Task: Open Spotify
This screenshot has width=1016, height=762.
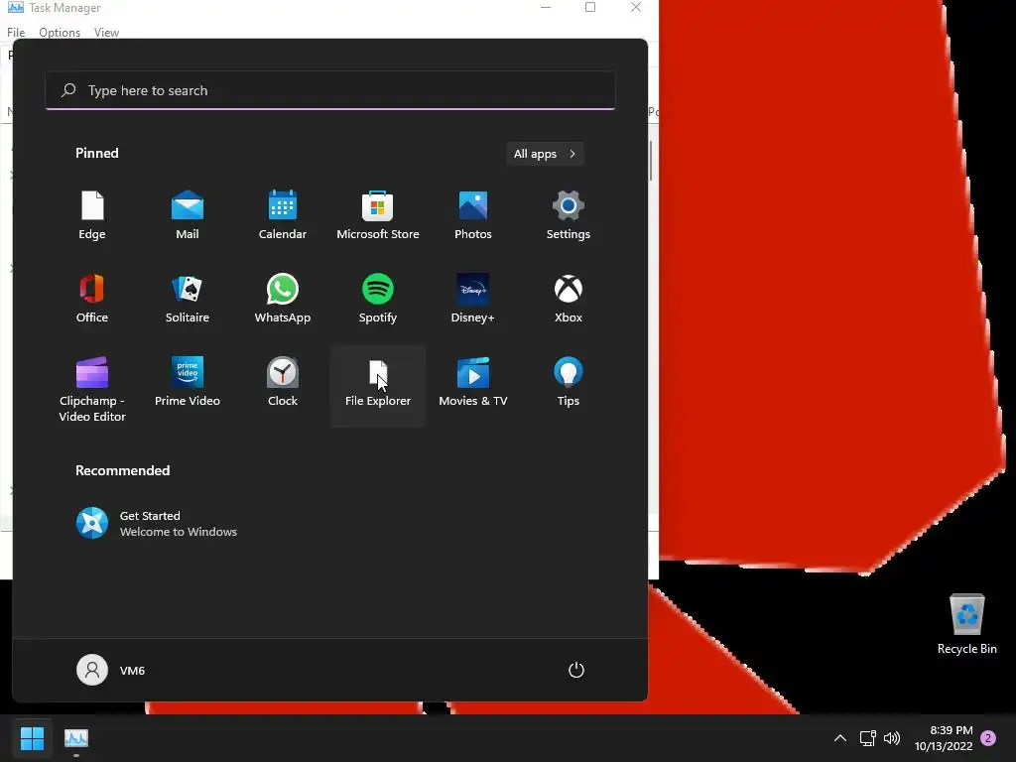Action: pyautogui.click(x=378, y=299)
